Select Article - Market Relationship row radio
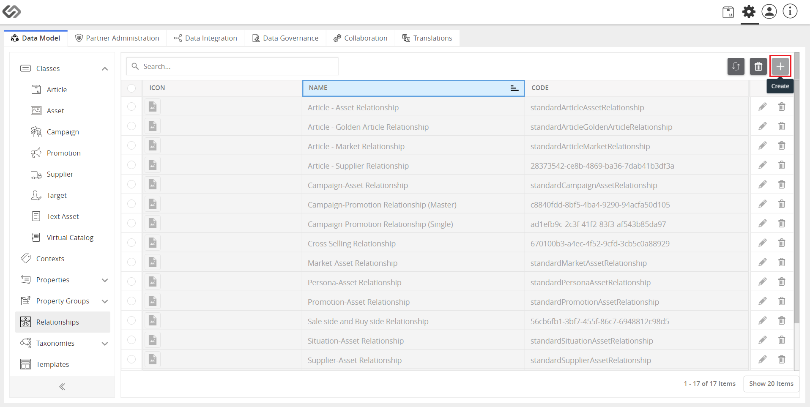 click(x=131, y=145)
